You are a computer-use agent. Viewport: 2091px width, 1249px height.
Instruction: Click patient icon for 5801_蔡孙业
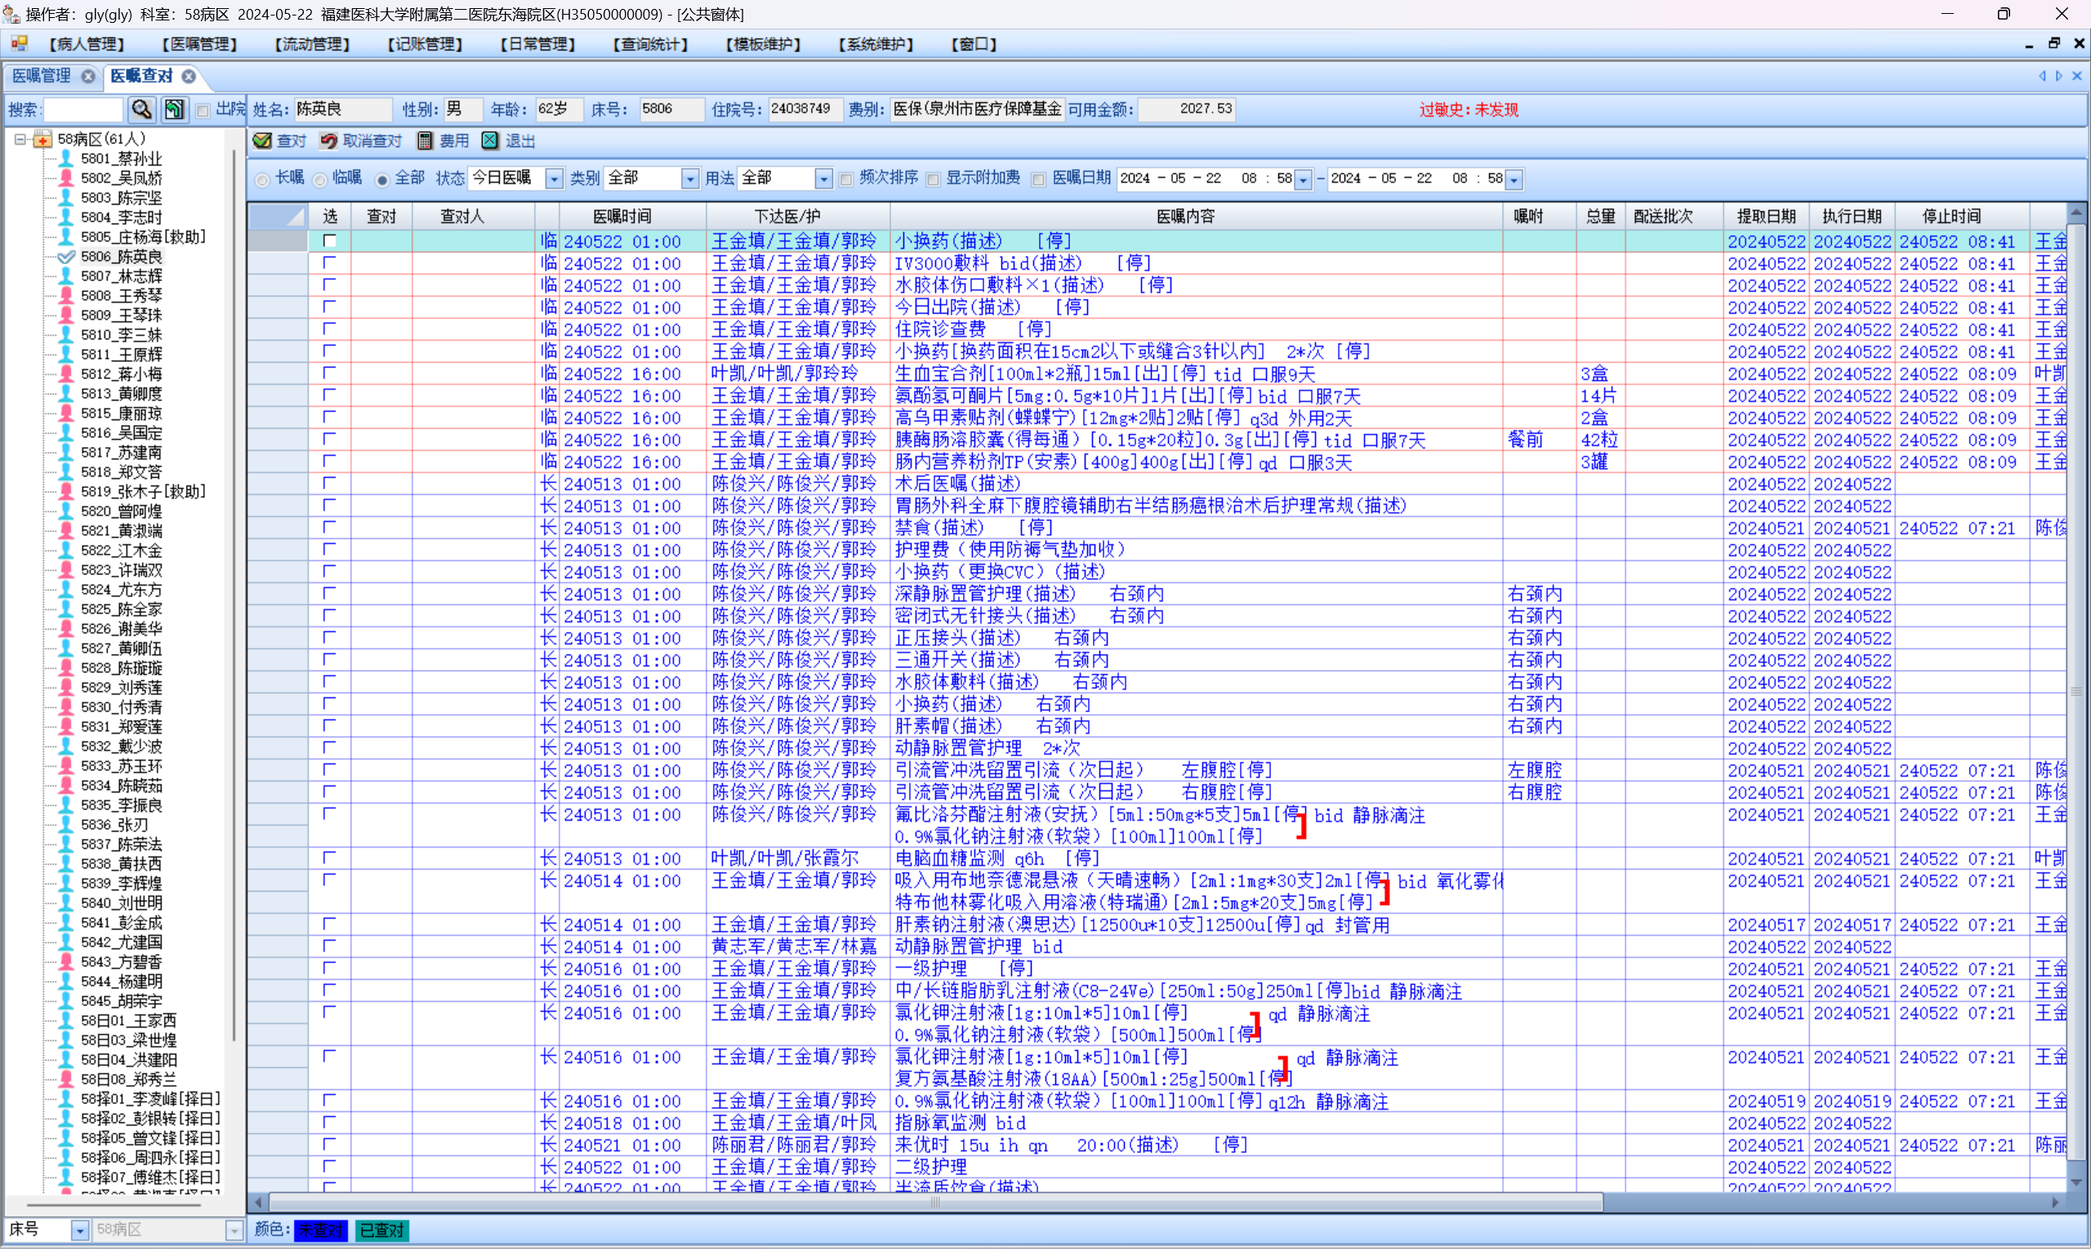[65, 158]
